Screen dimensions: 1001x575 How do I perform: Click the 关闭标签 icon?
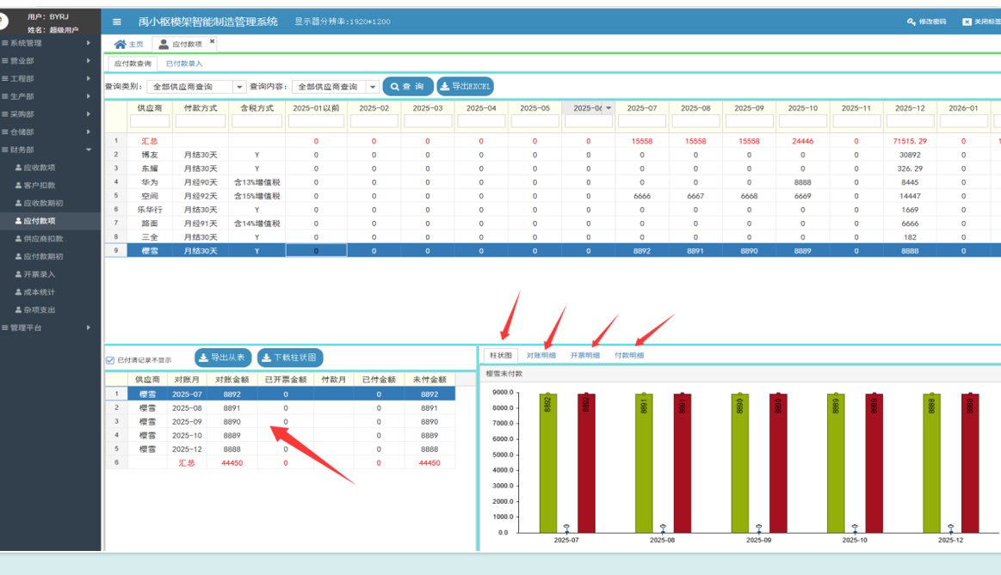[x=967, y=21]
